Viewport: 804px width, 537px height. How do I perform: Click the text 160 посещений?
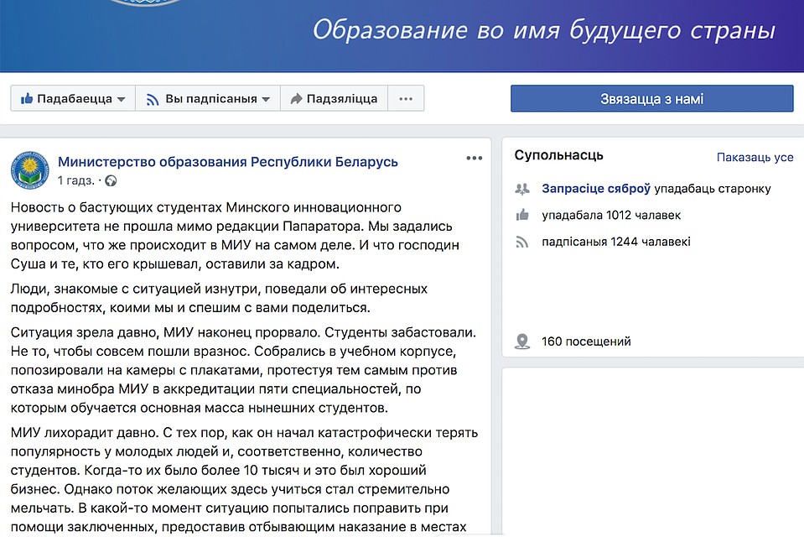586,341
